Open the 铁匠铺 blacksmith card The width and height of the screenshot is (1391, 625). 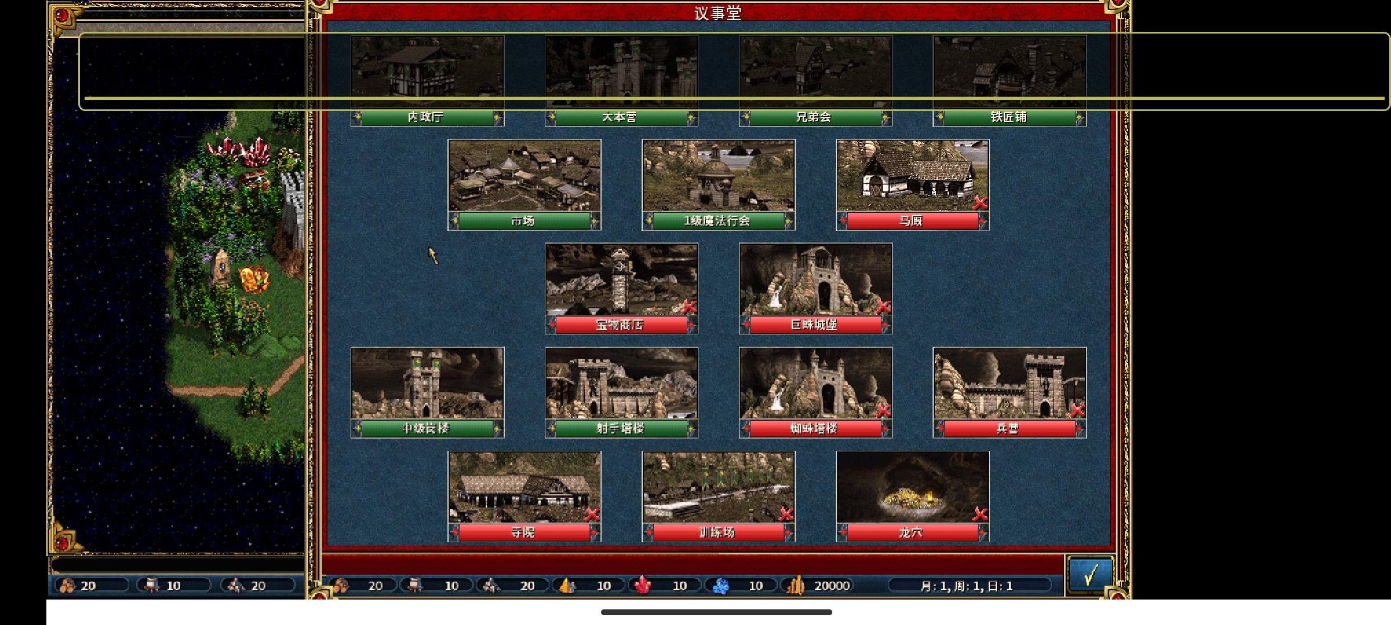[x=1010, y=80]
